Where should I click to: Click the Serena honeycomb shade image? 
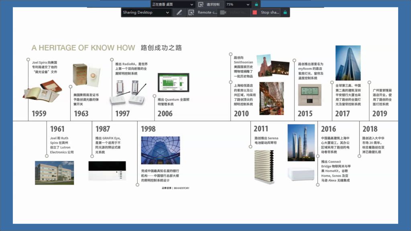pyautogui.click(x=264, y=166)
